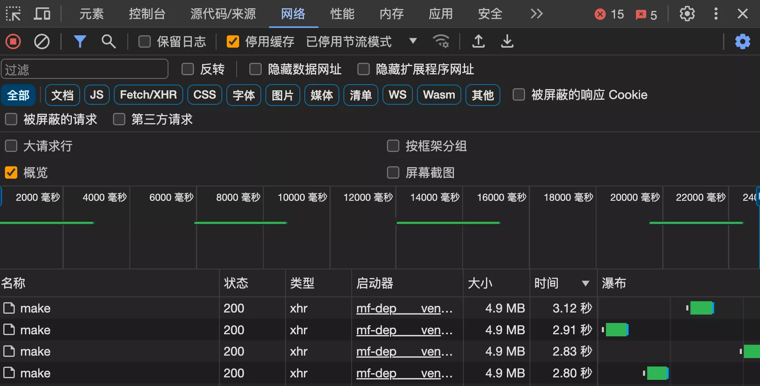Image resolution: width=760 pixels, height=386 pixels.
Task: Click the 名称 column header
Action: [109, 283]
